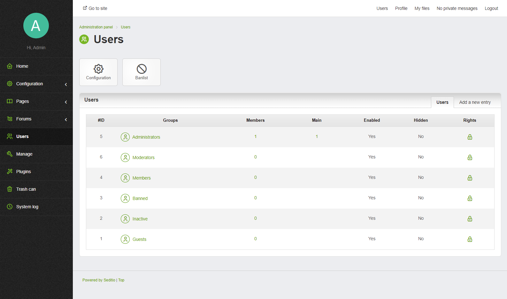507x299 pixels.
Task: Open rights lock for Inactive group
Action: tap(470, 219)
